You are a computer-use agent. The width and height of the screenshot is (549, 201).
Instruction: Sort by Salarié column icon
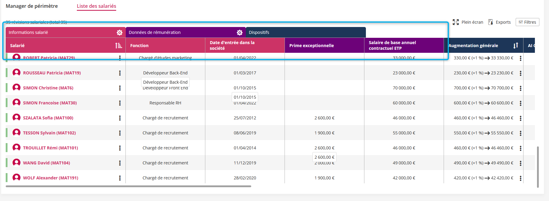coord(119,46)
